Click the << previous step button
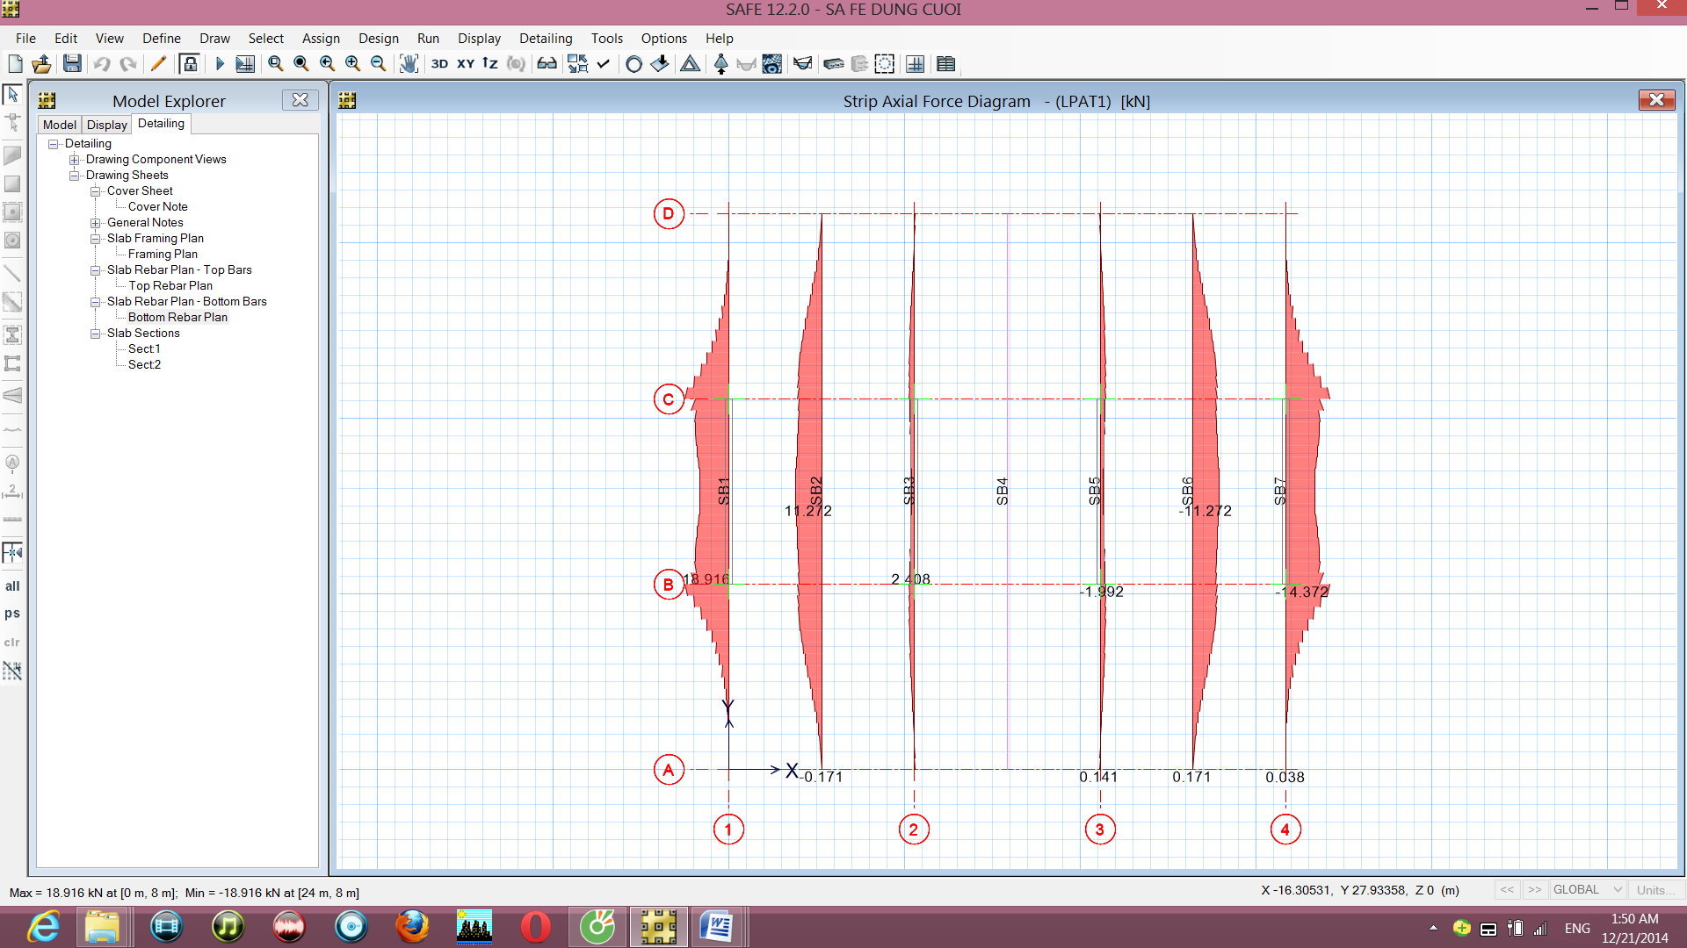Viewport: 1687px width, 948px height. [1507, 890]
